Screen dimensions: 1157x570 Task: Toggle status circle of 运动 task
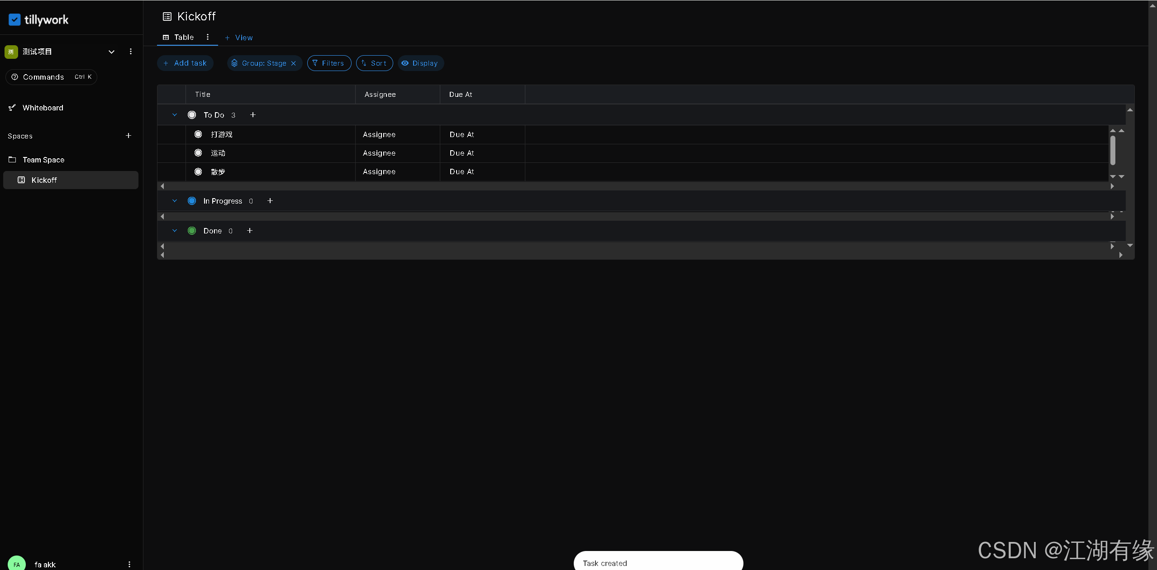(x=198, y=153)
